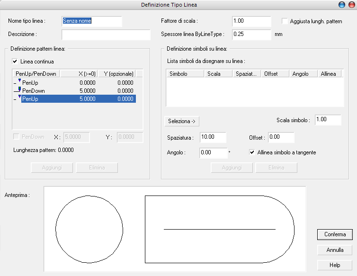Image resolution: width=357 pixels, height=276 pixels.
Task: Click the Y coordinate field
Action: [130, 137]
